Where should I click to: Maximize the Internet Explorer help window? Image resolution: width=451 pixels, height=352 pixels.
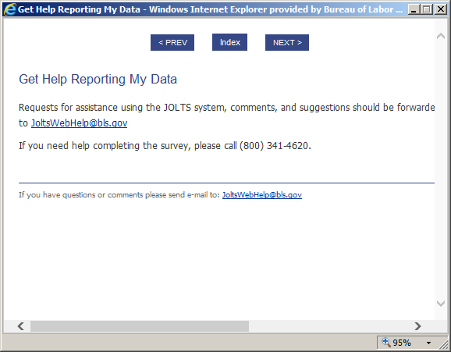pos(427,9)
